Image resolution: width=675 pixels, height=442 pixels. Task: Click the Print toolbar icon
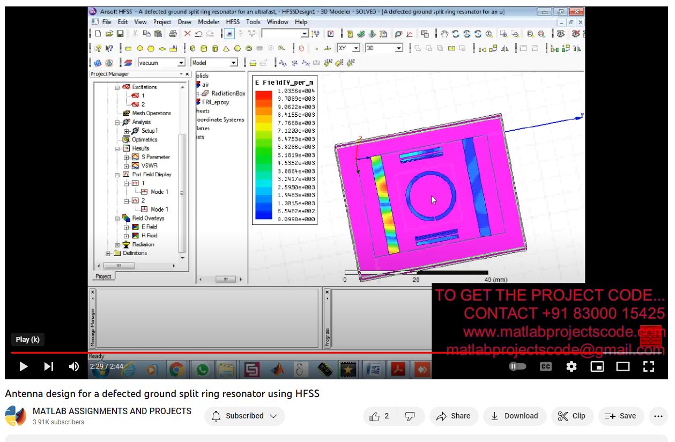(173, 34)
